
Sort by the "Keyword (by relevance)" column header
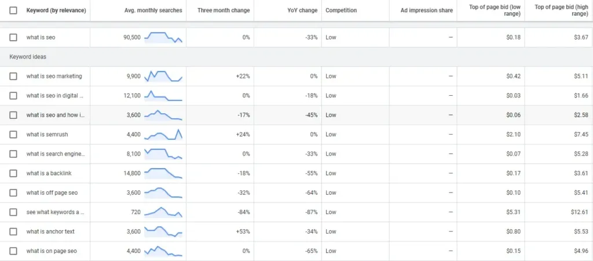pyautogui.click(x=56, y=10)
